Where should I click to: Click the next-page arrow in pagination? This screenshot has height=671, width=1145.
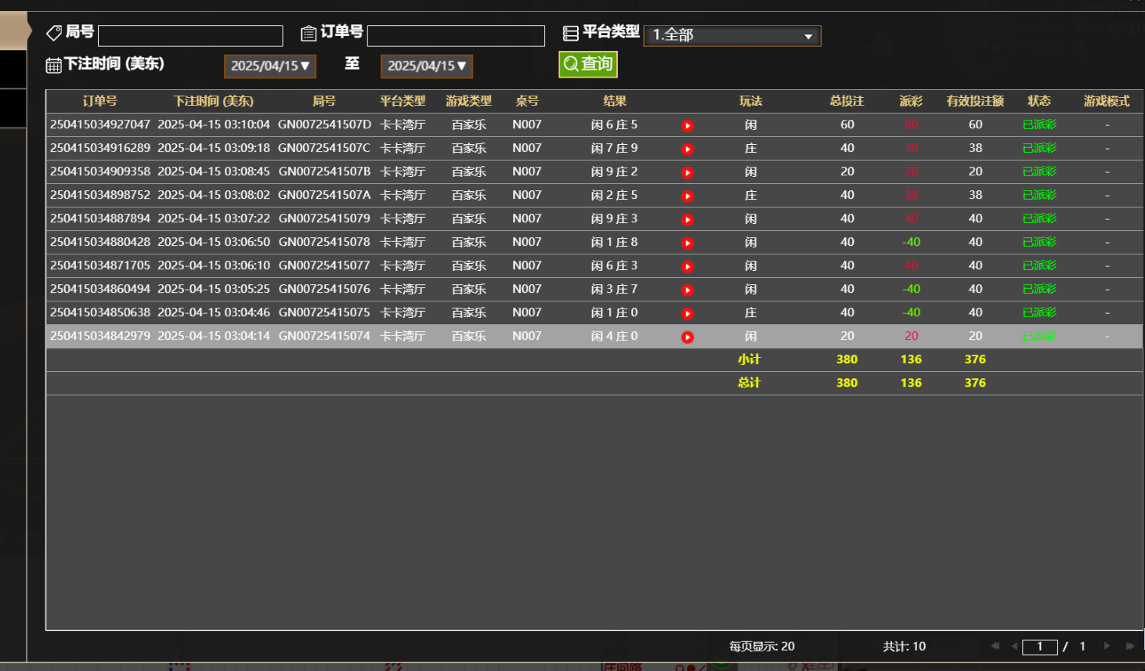[1105, 646]
